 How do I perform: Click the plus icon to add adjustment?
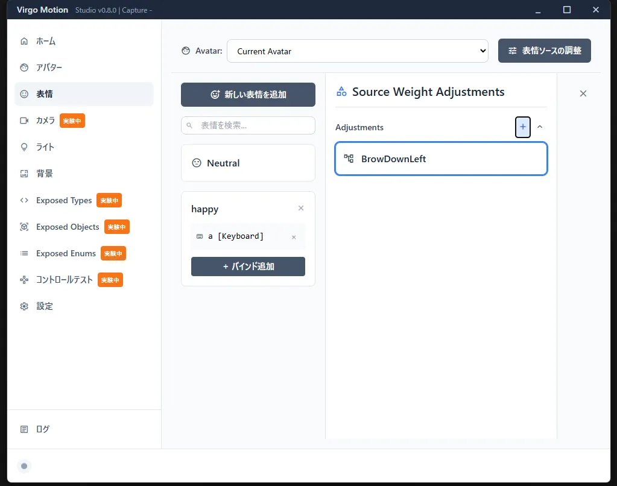tap(523, 127)
